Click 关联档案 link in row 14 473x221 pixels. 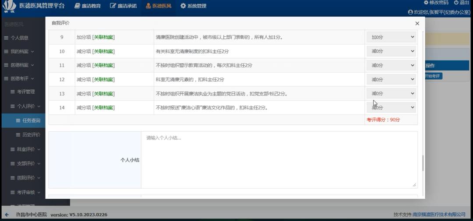coord(103,108)
